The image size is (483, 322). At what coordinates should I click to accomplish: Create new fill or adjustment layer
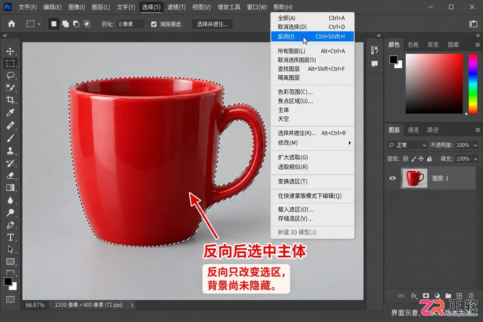(437, 296)
